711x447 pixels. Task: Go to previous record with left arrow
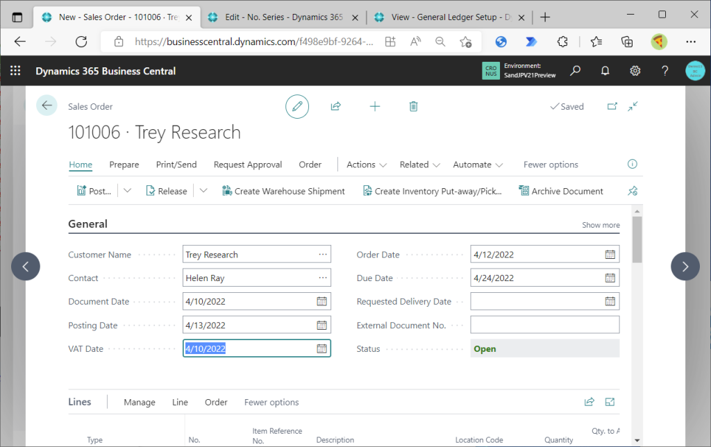(x=26, y=267)
